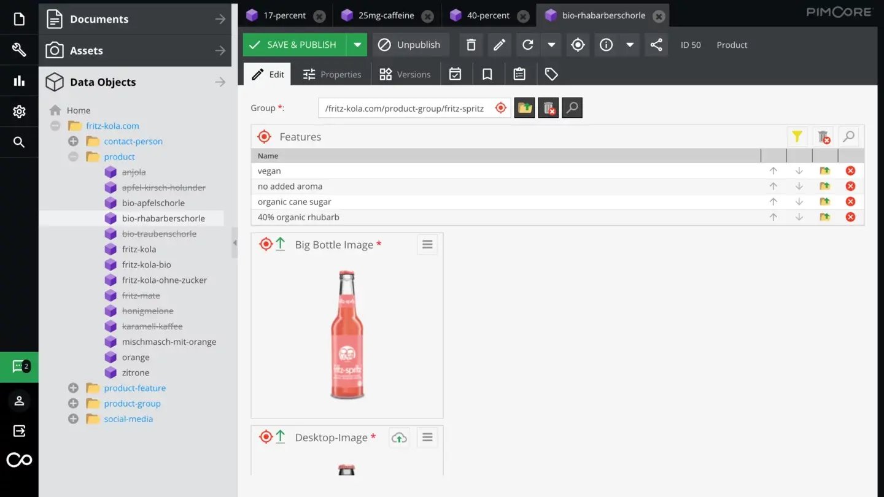Click the SAVE & PUBLISH button
884x497 pixels.
301,44
